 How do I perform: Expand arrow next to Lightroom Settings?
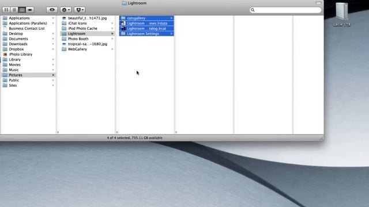(172, 33)
